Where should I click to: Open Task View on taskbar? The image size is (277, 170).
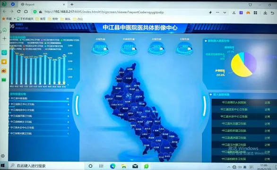[x=101, y=166]
